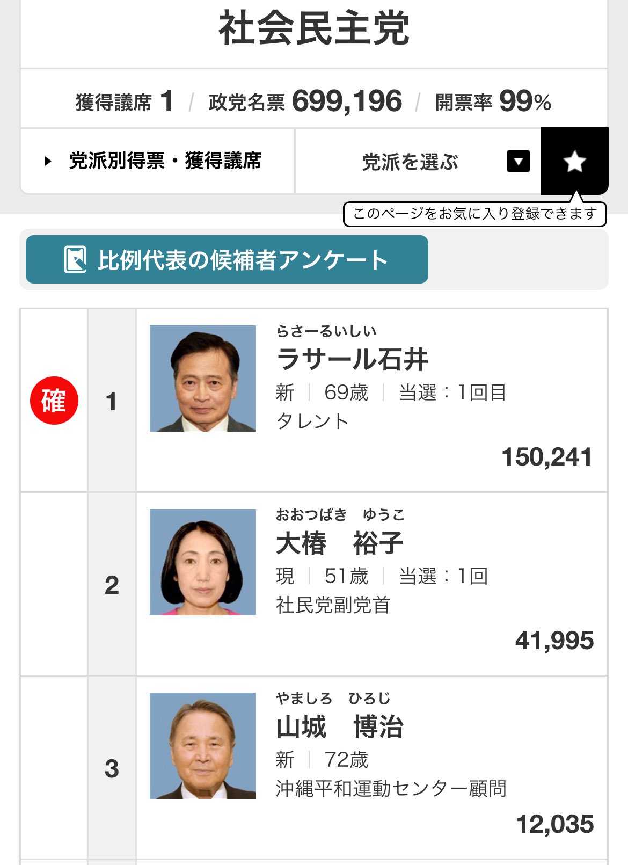Click the 社会民主党 page heading

coord(314,29)
